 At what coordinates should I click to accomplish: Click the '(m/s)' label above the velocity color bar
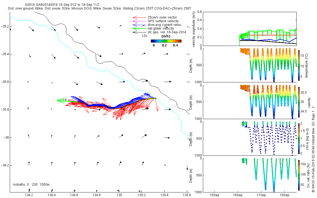click(166, 36)
